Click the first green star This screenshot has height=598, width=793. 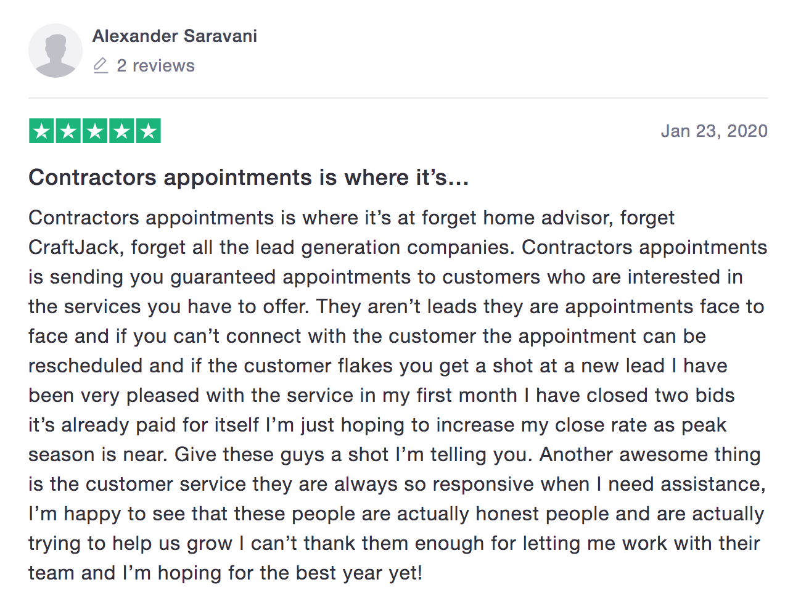coord(42,131)
